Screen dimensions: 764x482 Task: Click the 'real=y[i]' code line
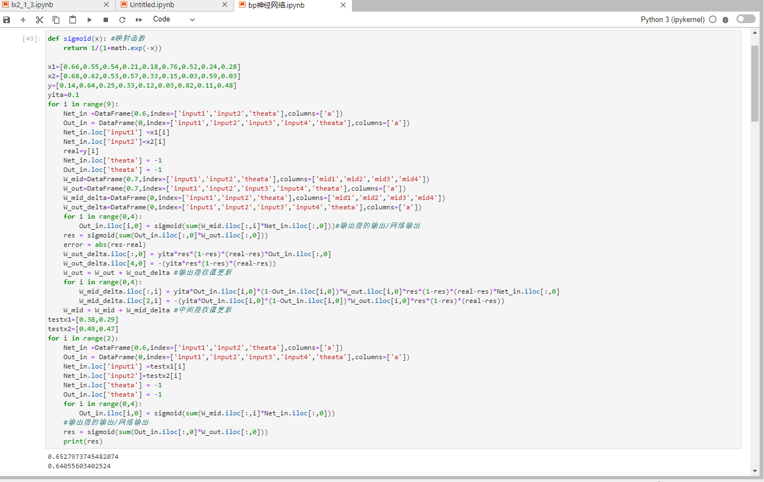click(x=81, y=151)
